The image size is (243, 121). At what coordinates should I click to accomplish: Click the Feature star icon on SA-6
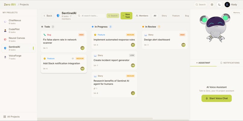tap(45, 58)
